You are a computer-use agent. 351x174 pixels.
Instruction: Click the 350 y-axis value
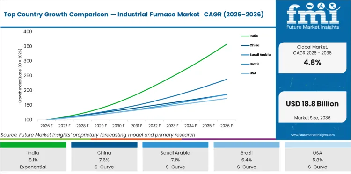coord(28,46)
